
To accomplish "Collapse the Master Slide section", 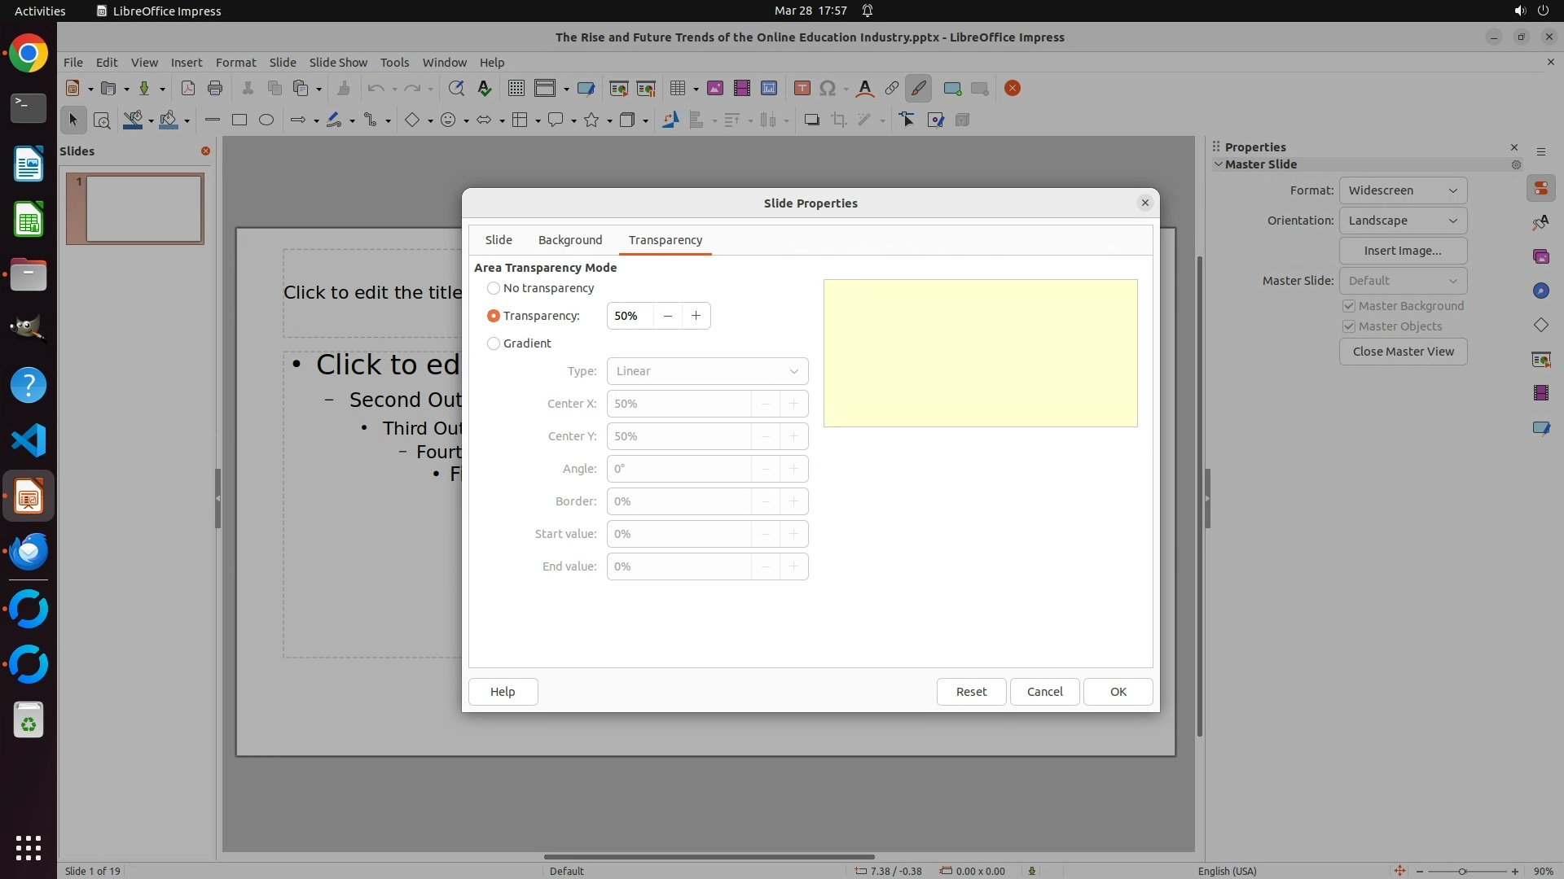I will point(1219,164).
